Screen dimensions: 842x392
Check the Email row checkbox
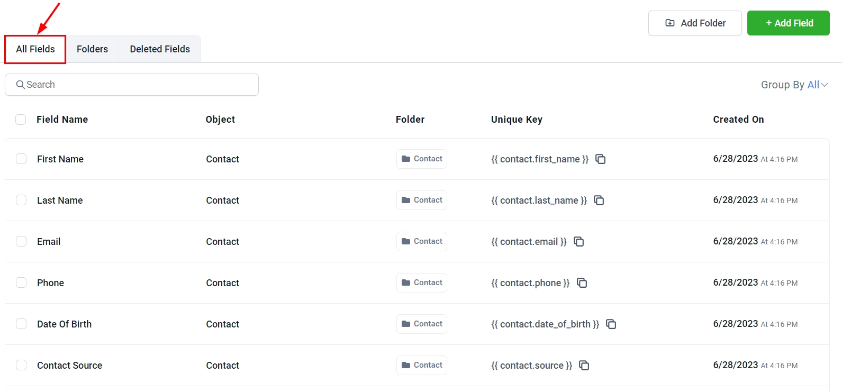(x=21, y=242)
